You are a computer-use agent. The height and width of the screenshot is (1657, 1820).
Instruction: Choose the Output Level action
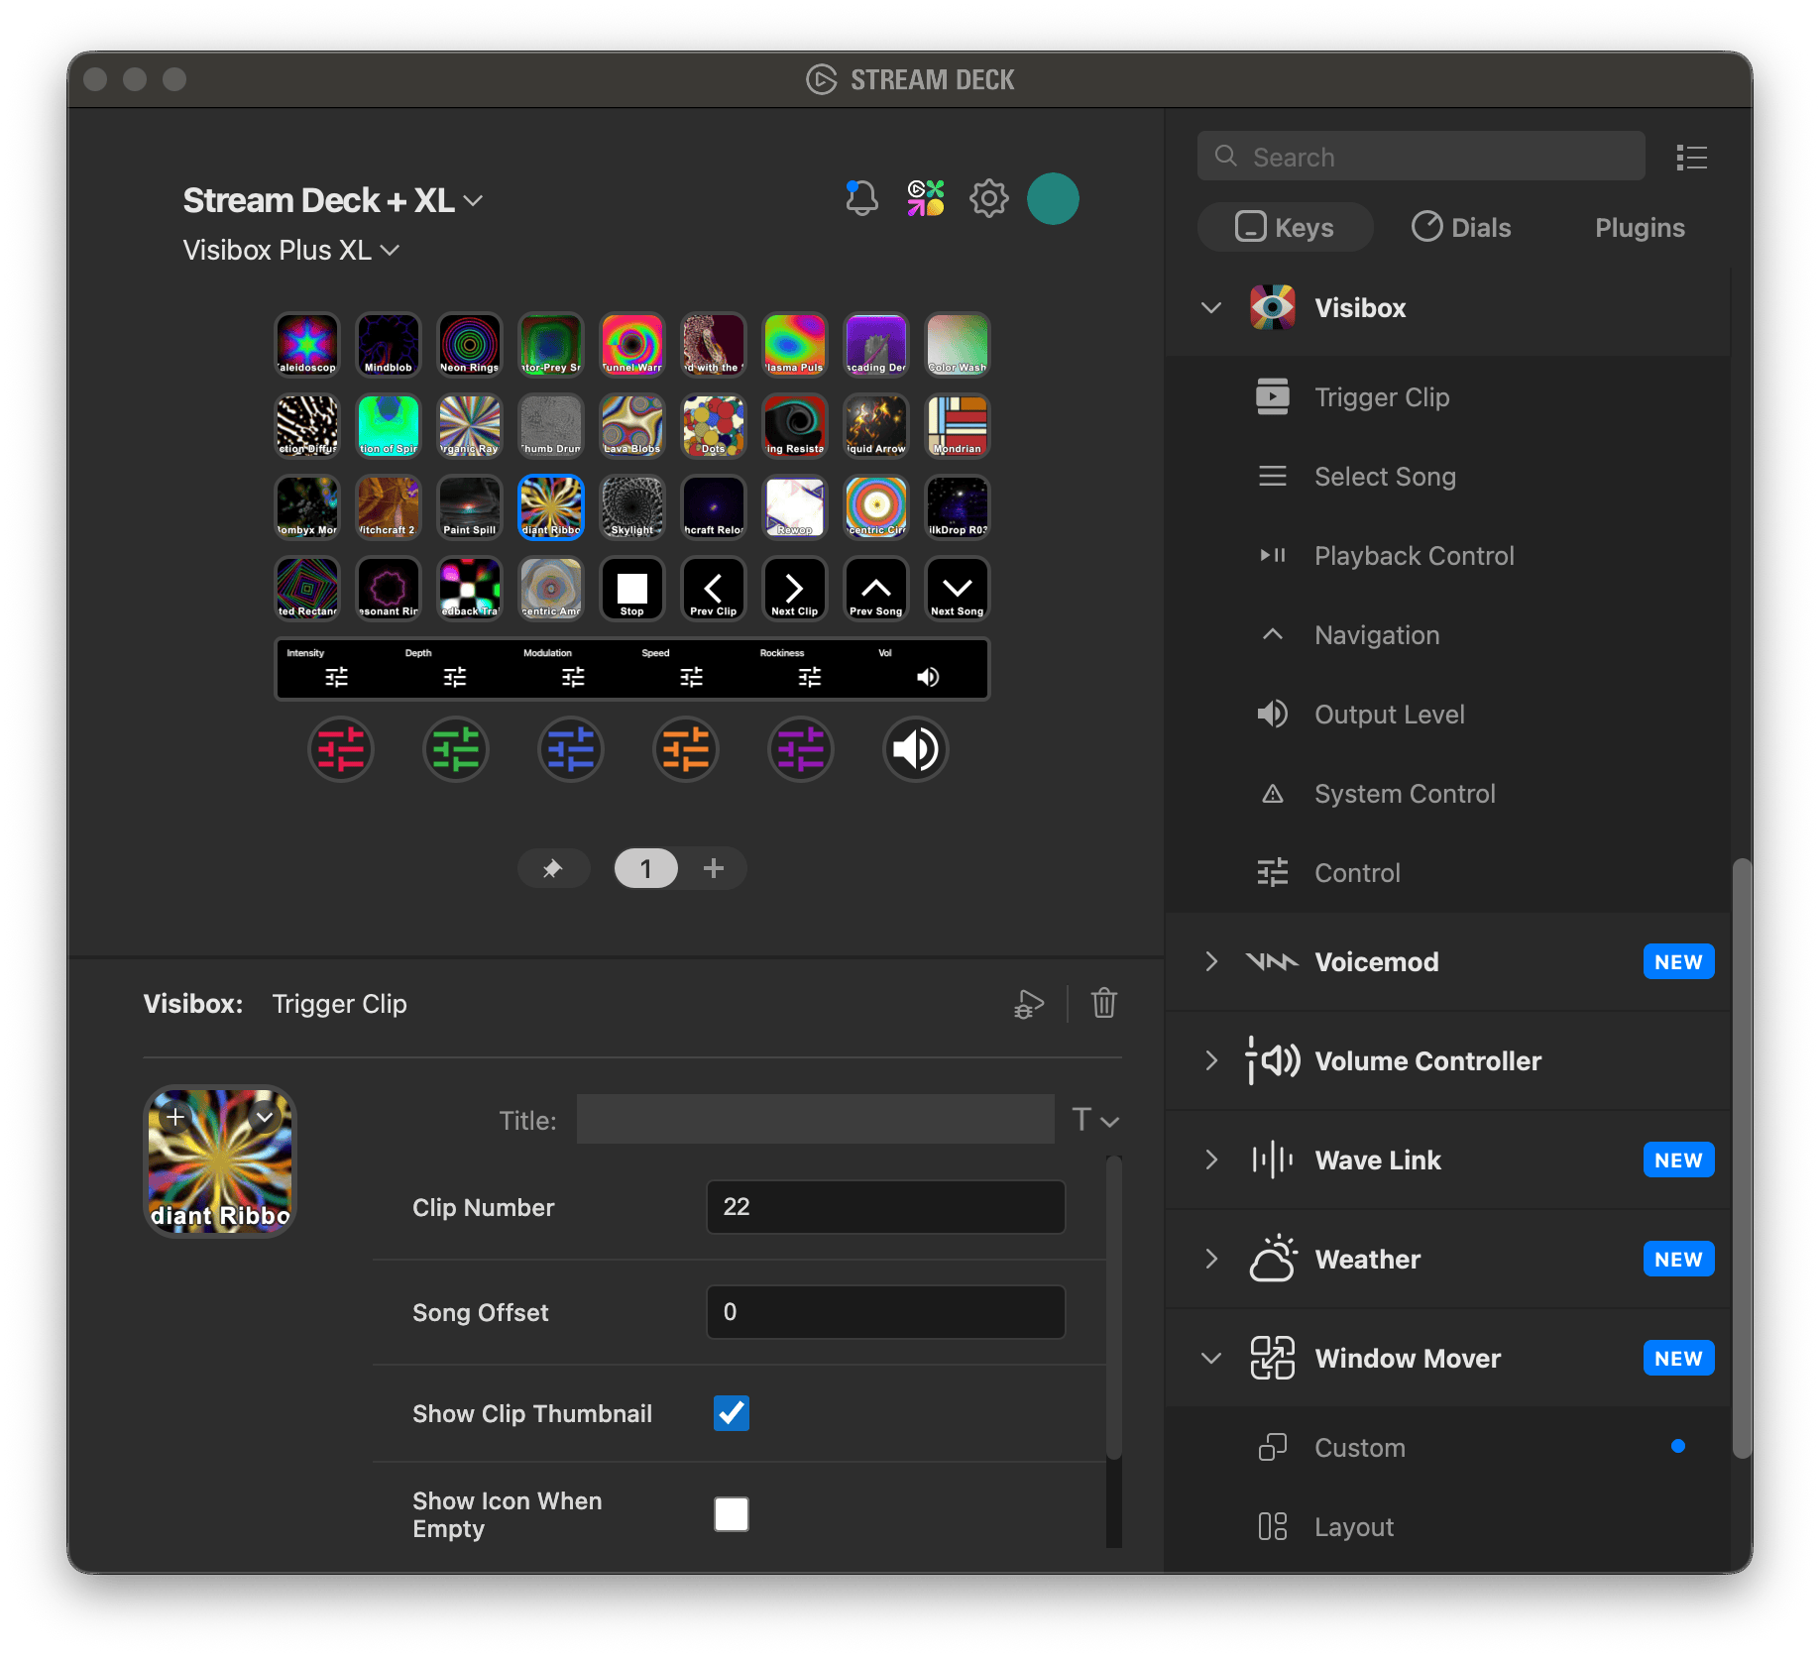[x=1447, y=715]
